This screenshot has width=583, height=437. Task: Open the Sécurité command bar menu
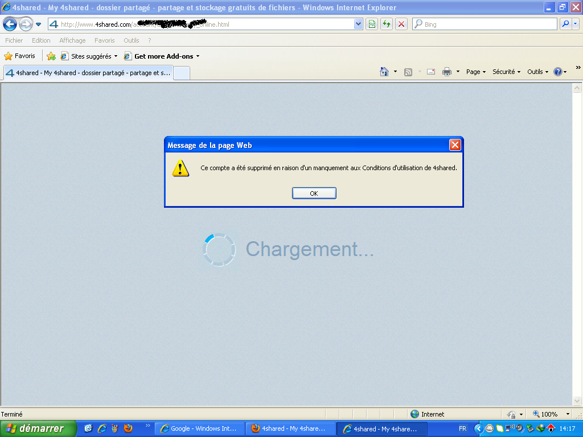(506, 72)
